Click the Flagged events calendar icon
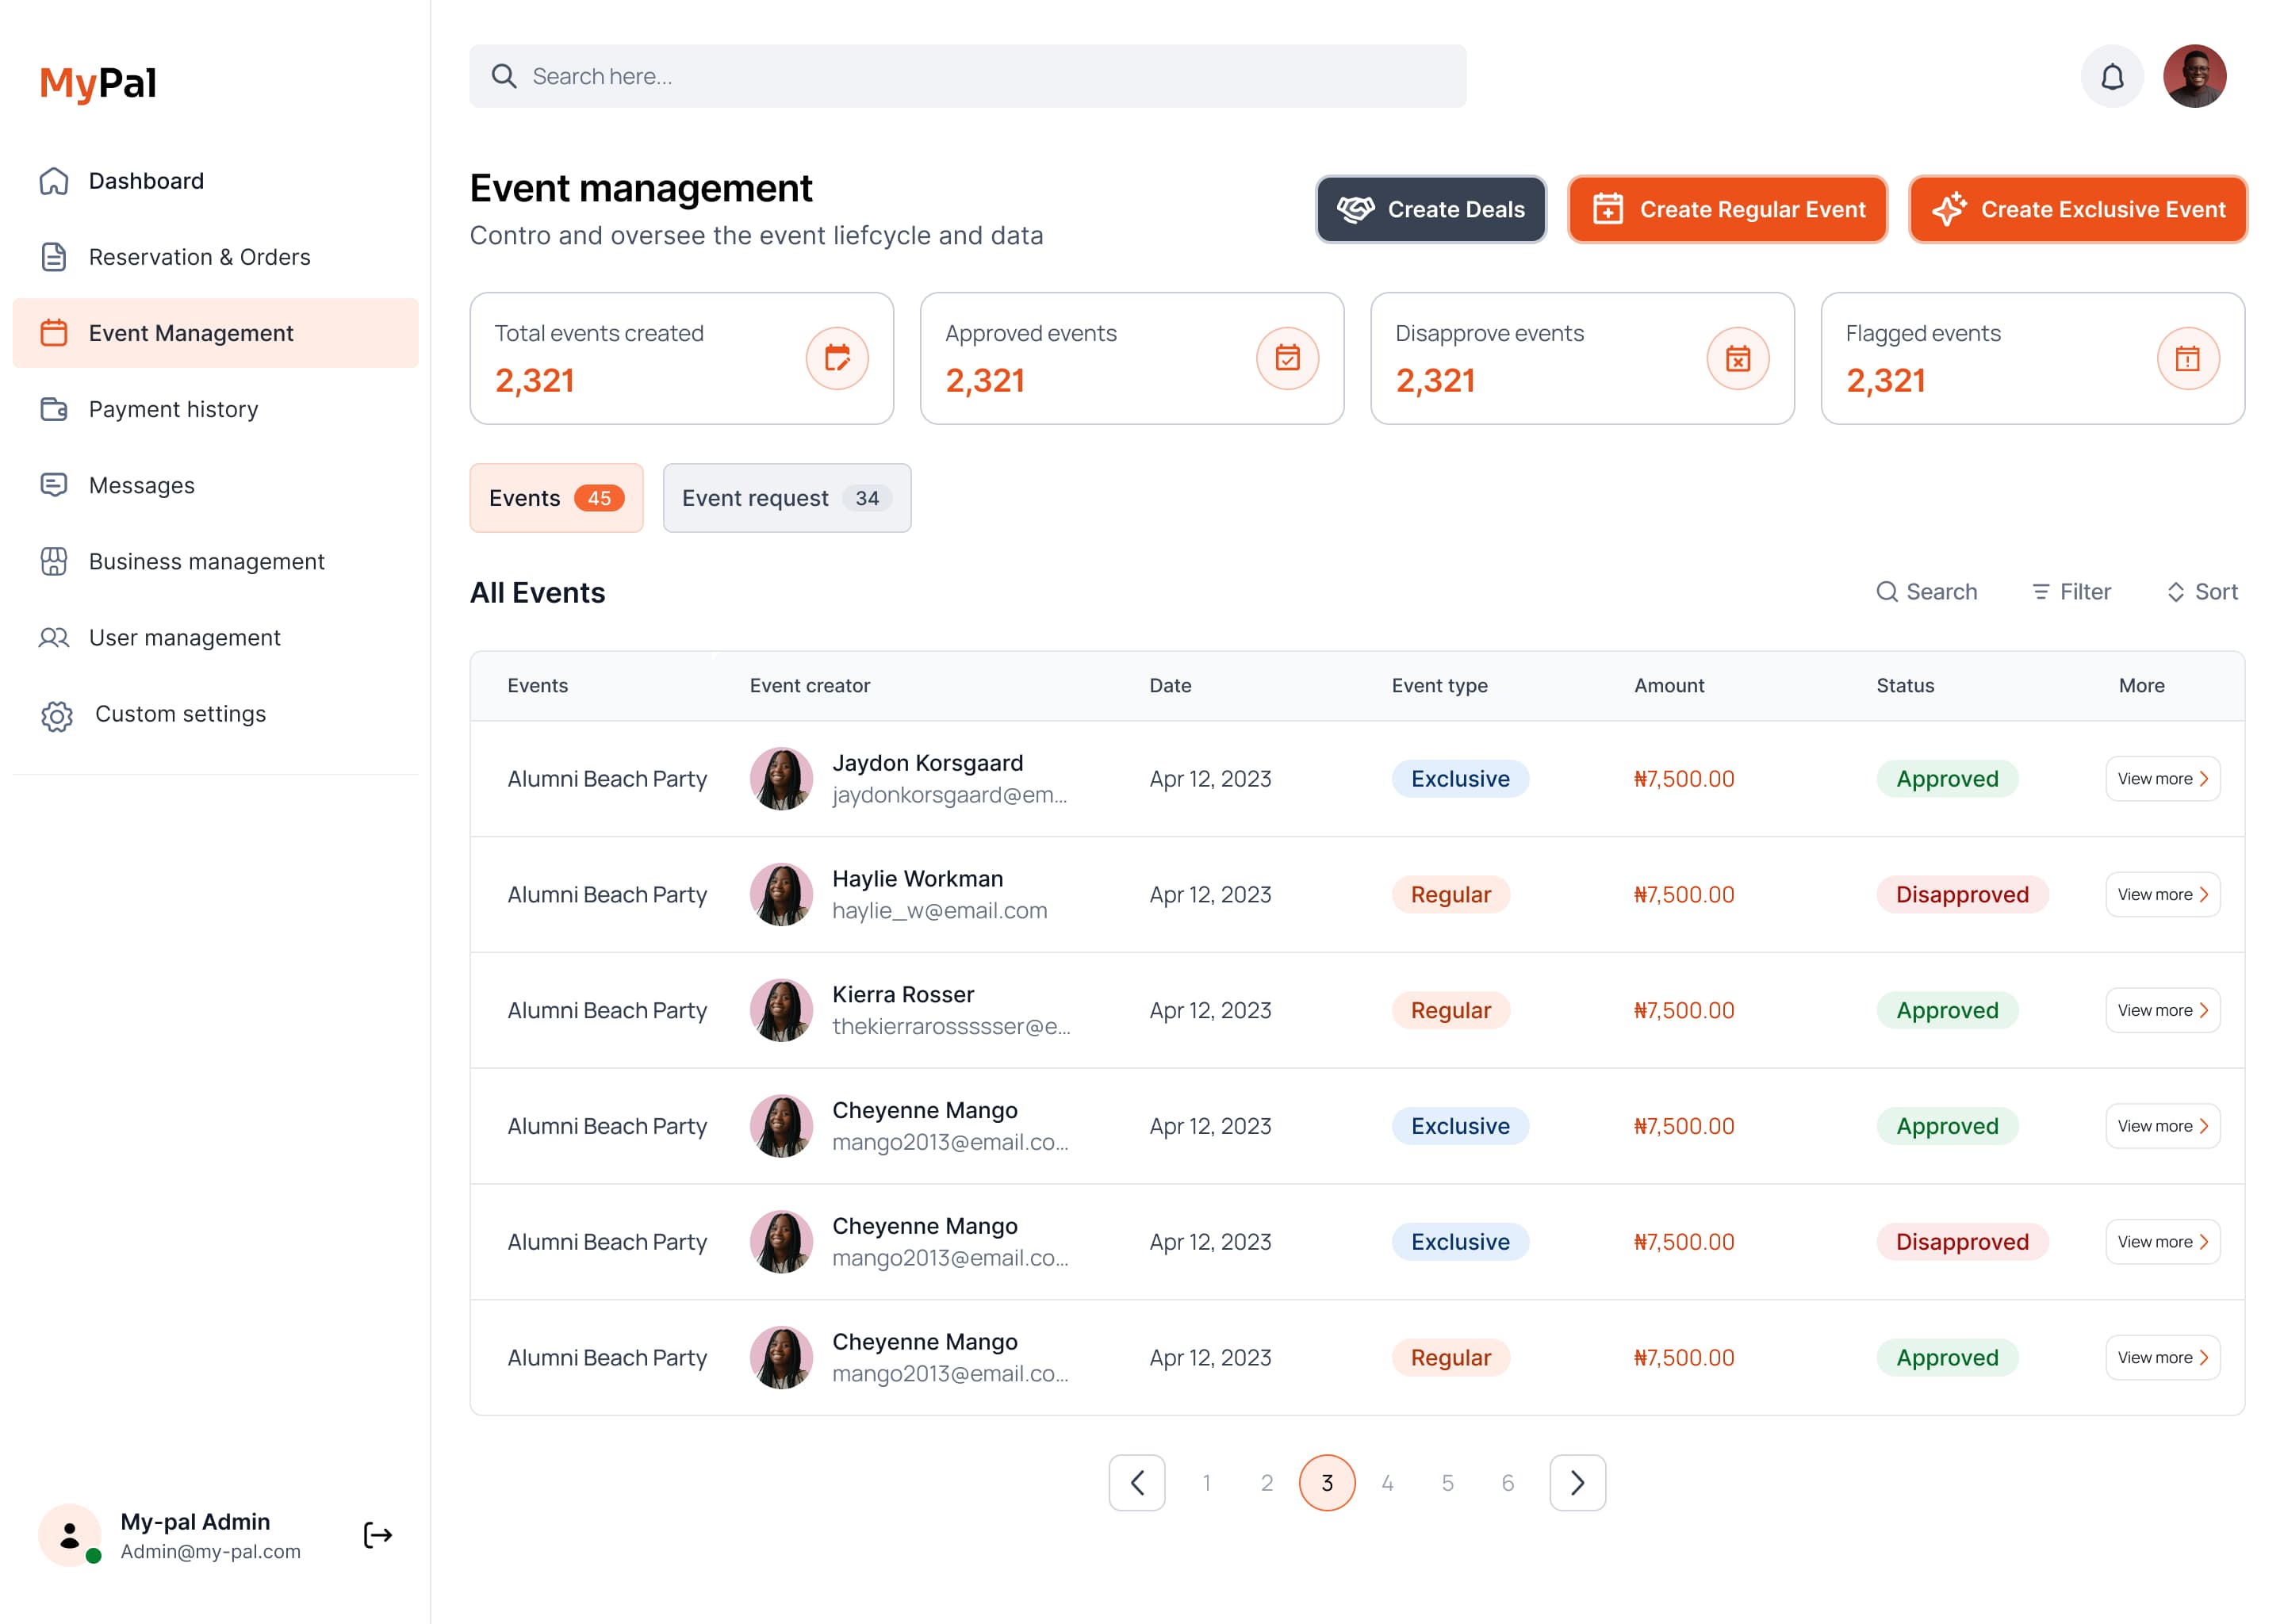 (x=2188, y=358)
